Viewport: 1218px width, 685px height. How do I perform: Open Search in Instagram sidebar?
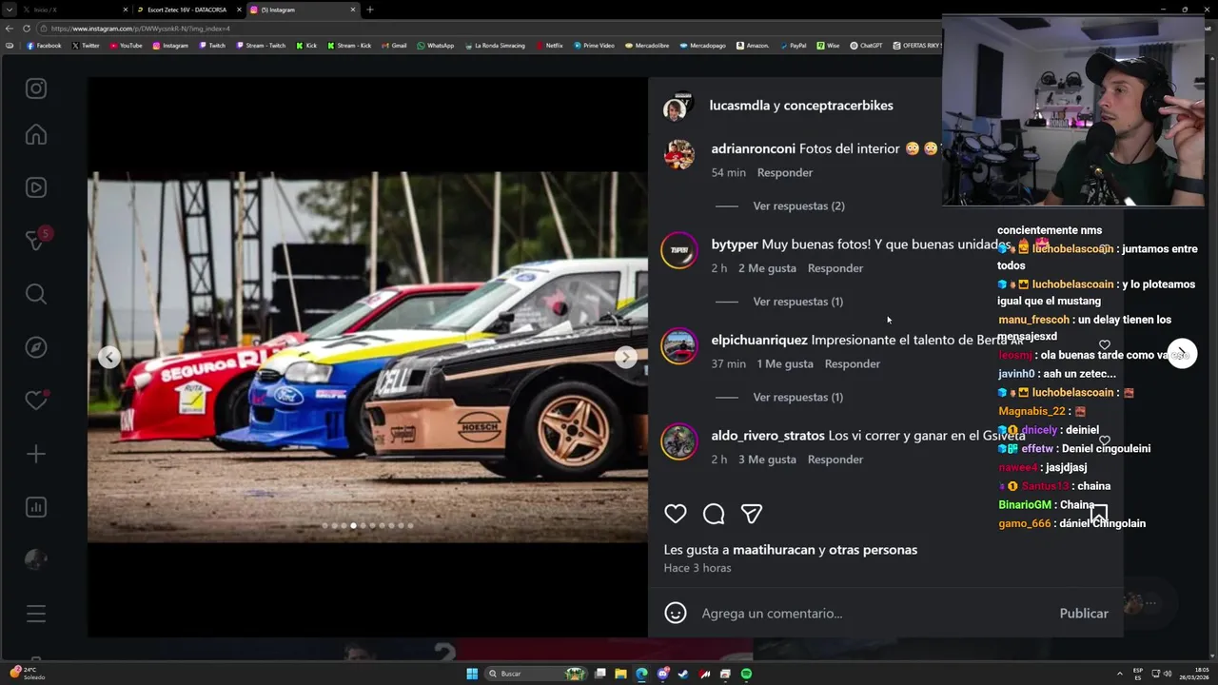36,294
